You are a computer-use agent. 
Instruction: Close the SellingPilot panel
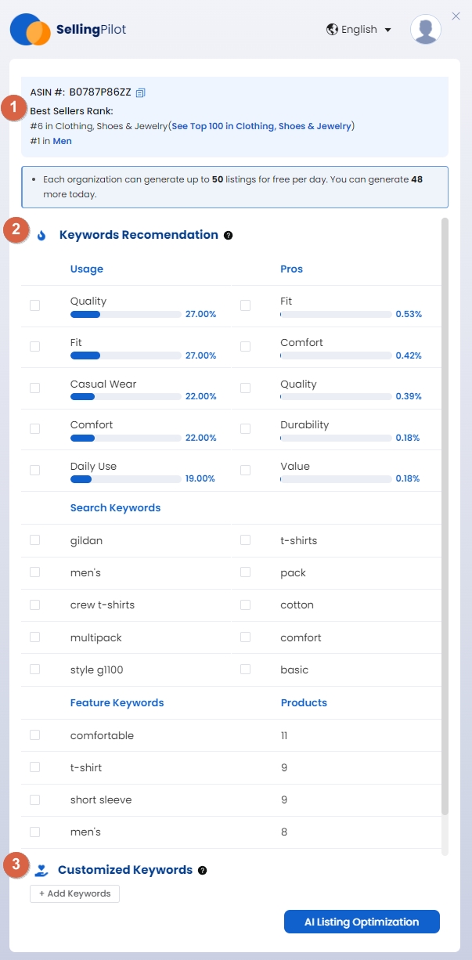[456, 15]
